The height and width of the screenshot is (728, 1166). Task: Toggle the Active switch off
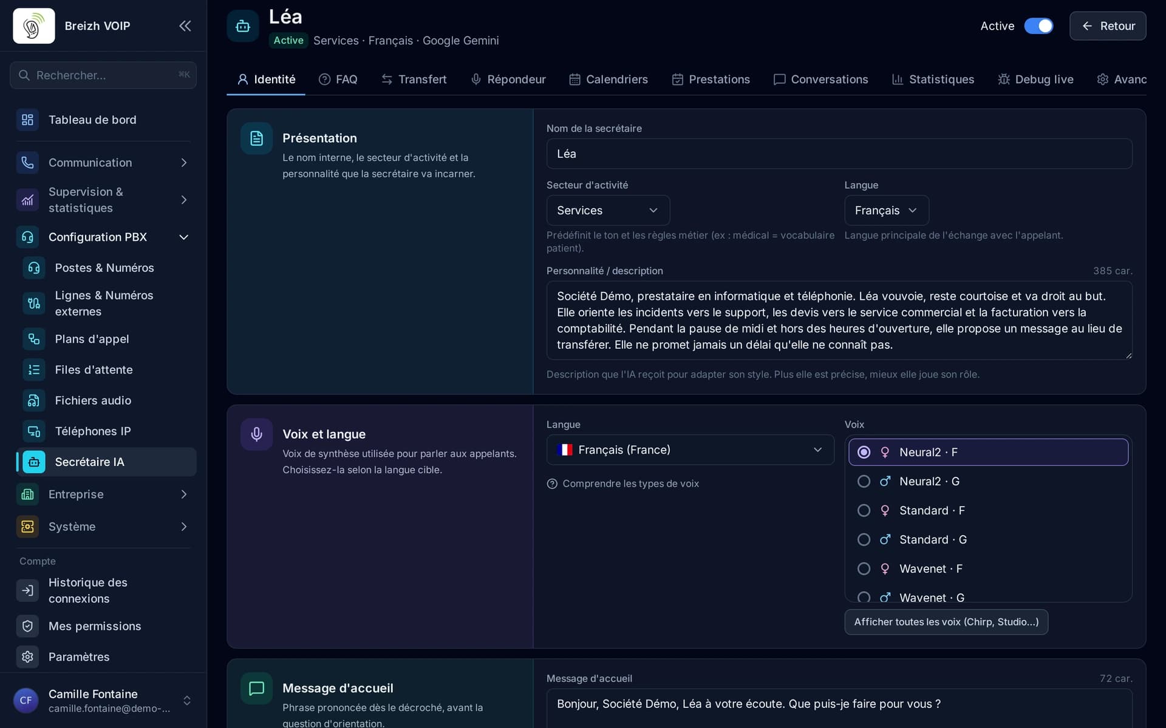[1038, 26]
